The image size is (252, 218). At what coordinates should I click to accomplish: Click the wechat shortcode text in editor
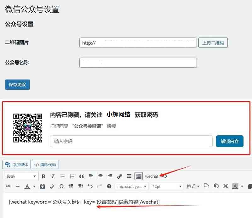[x=84, y=202]
